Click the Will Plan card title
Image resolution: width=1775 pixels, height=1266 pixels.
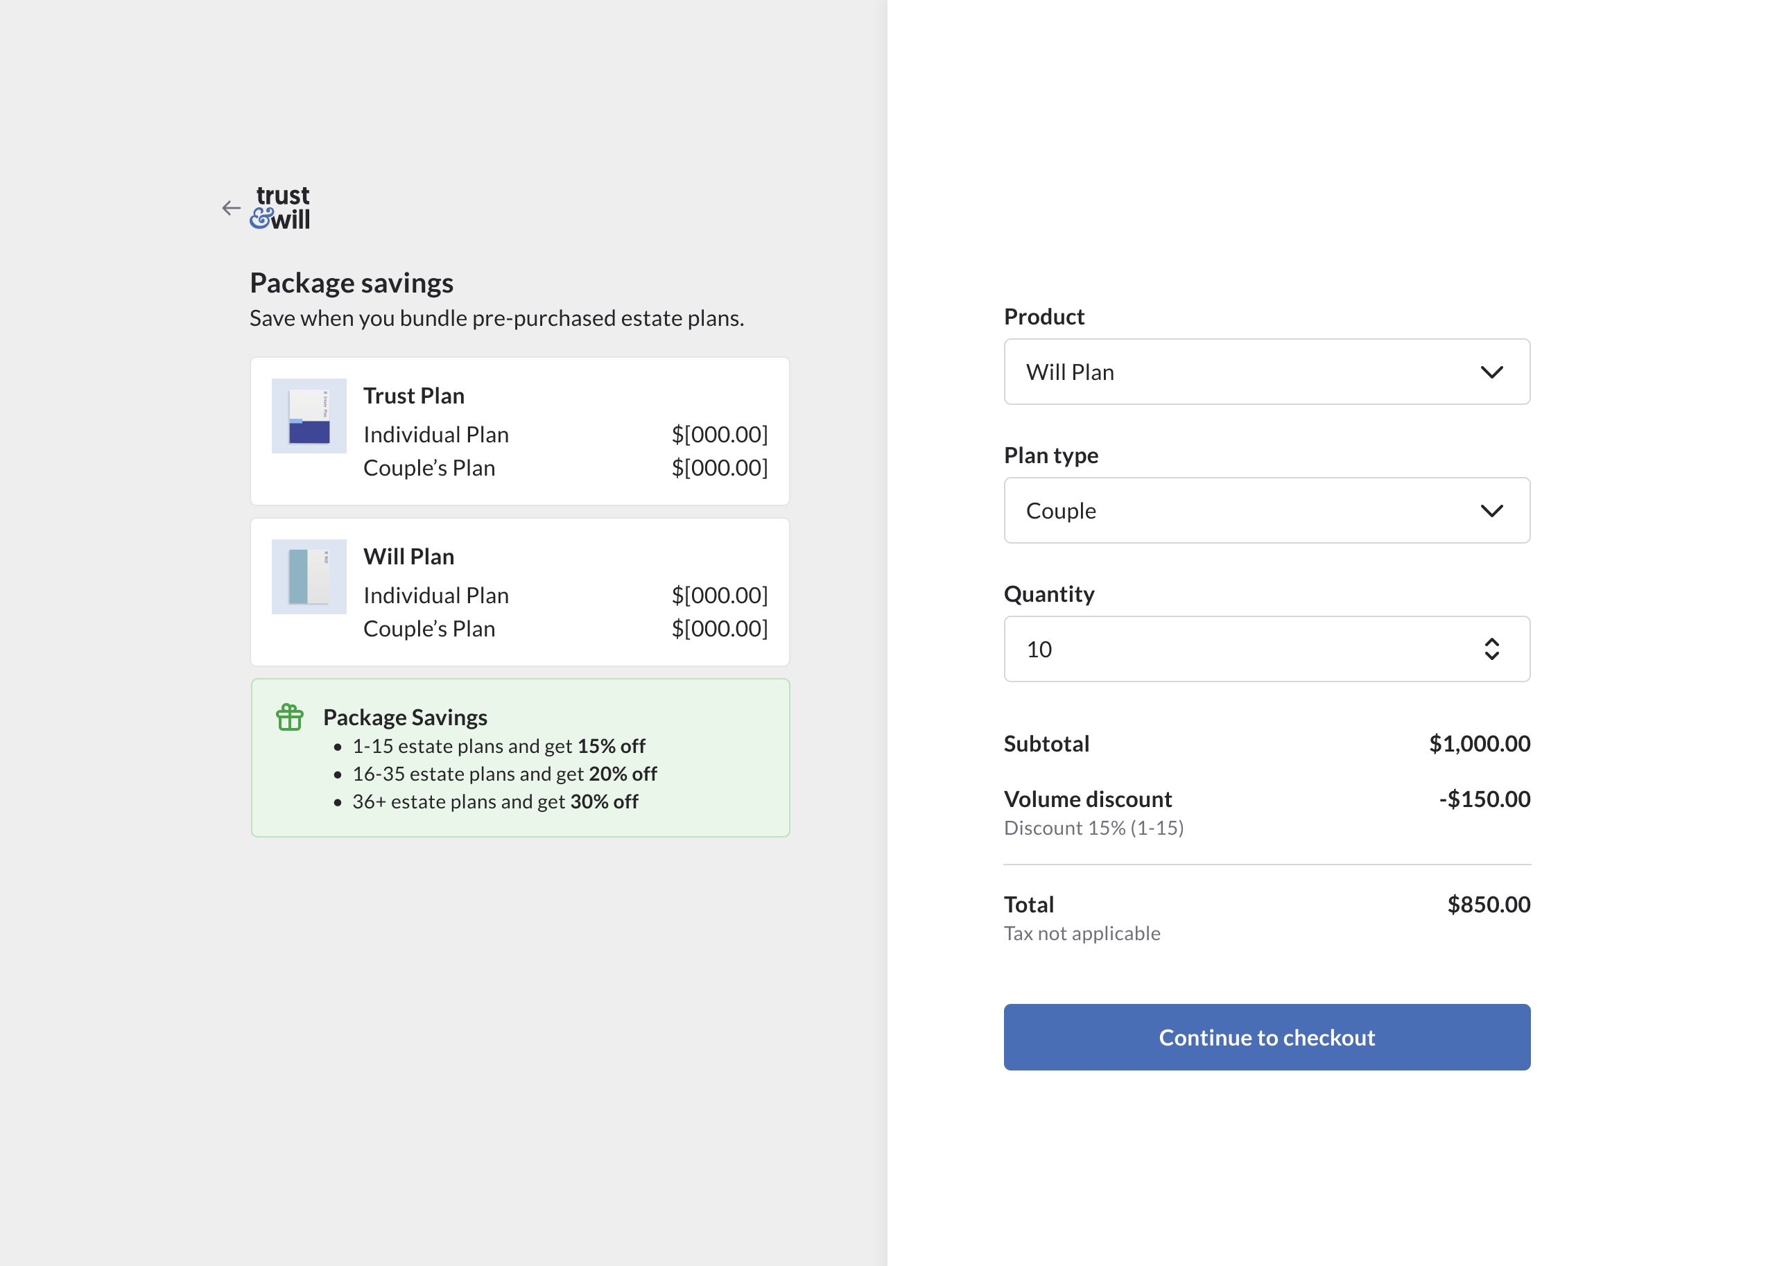(x=408, y=557)
